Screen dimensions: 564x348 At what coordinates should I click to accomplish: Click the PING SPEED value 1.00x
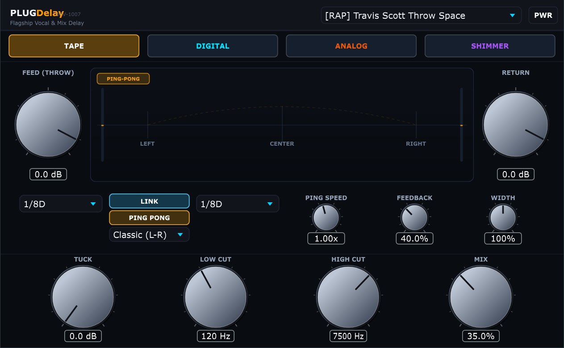[x=326, y=238]
